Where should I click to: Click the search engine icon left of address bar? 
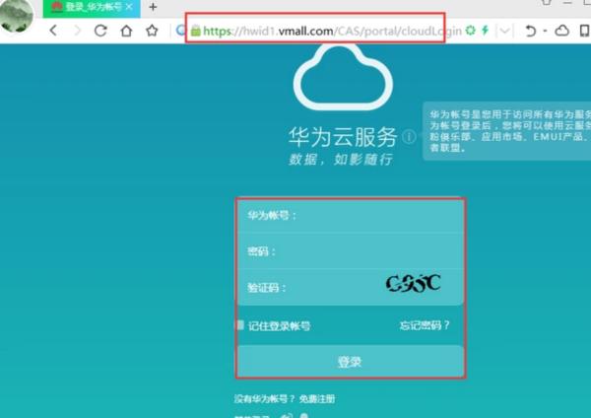[181, 31]
